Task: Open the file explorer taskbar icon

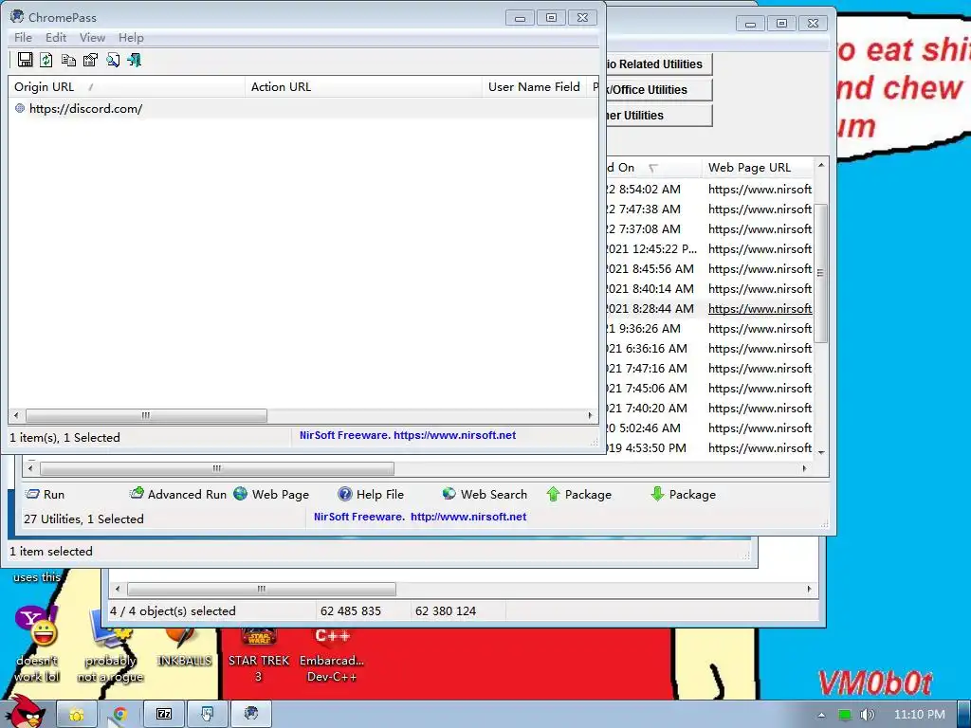Action: [x=77, y=715]
